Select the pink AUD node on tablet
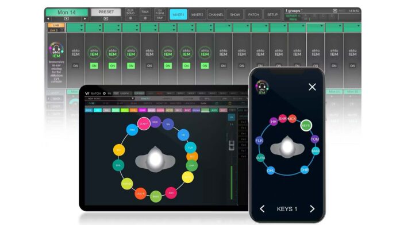 [x=171, y=193]
